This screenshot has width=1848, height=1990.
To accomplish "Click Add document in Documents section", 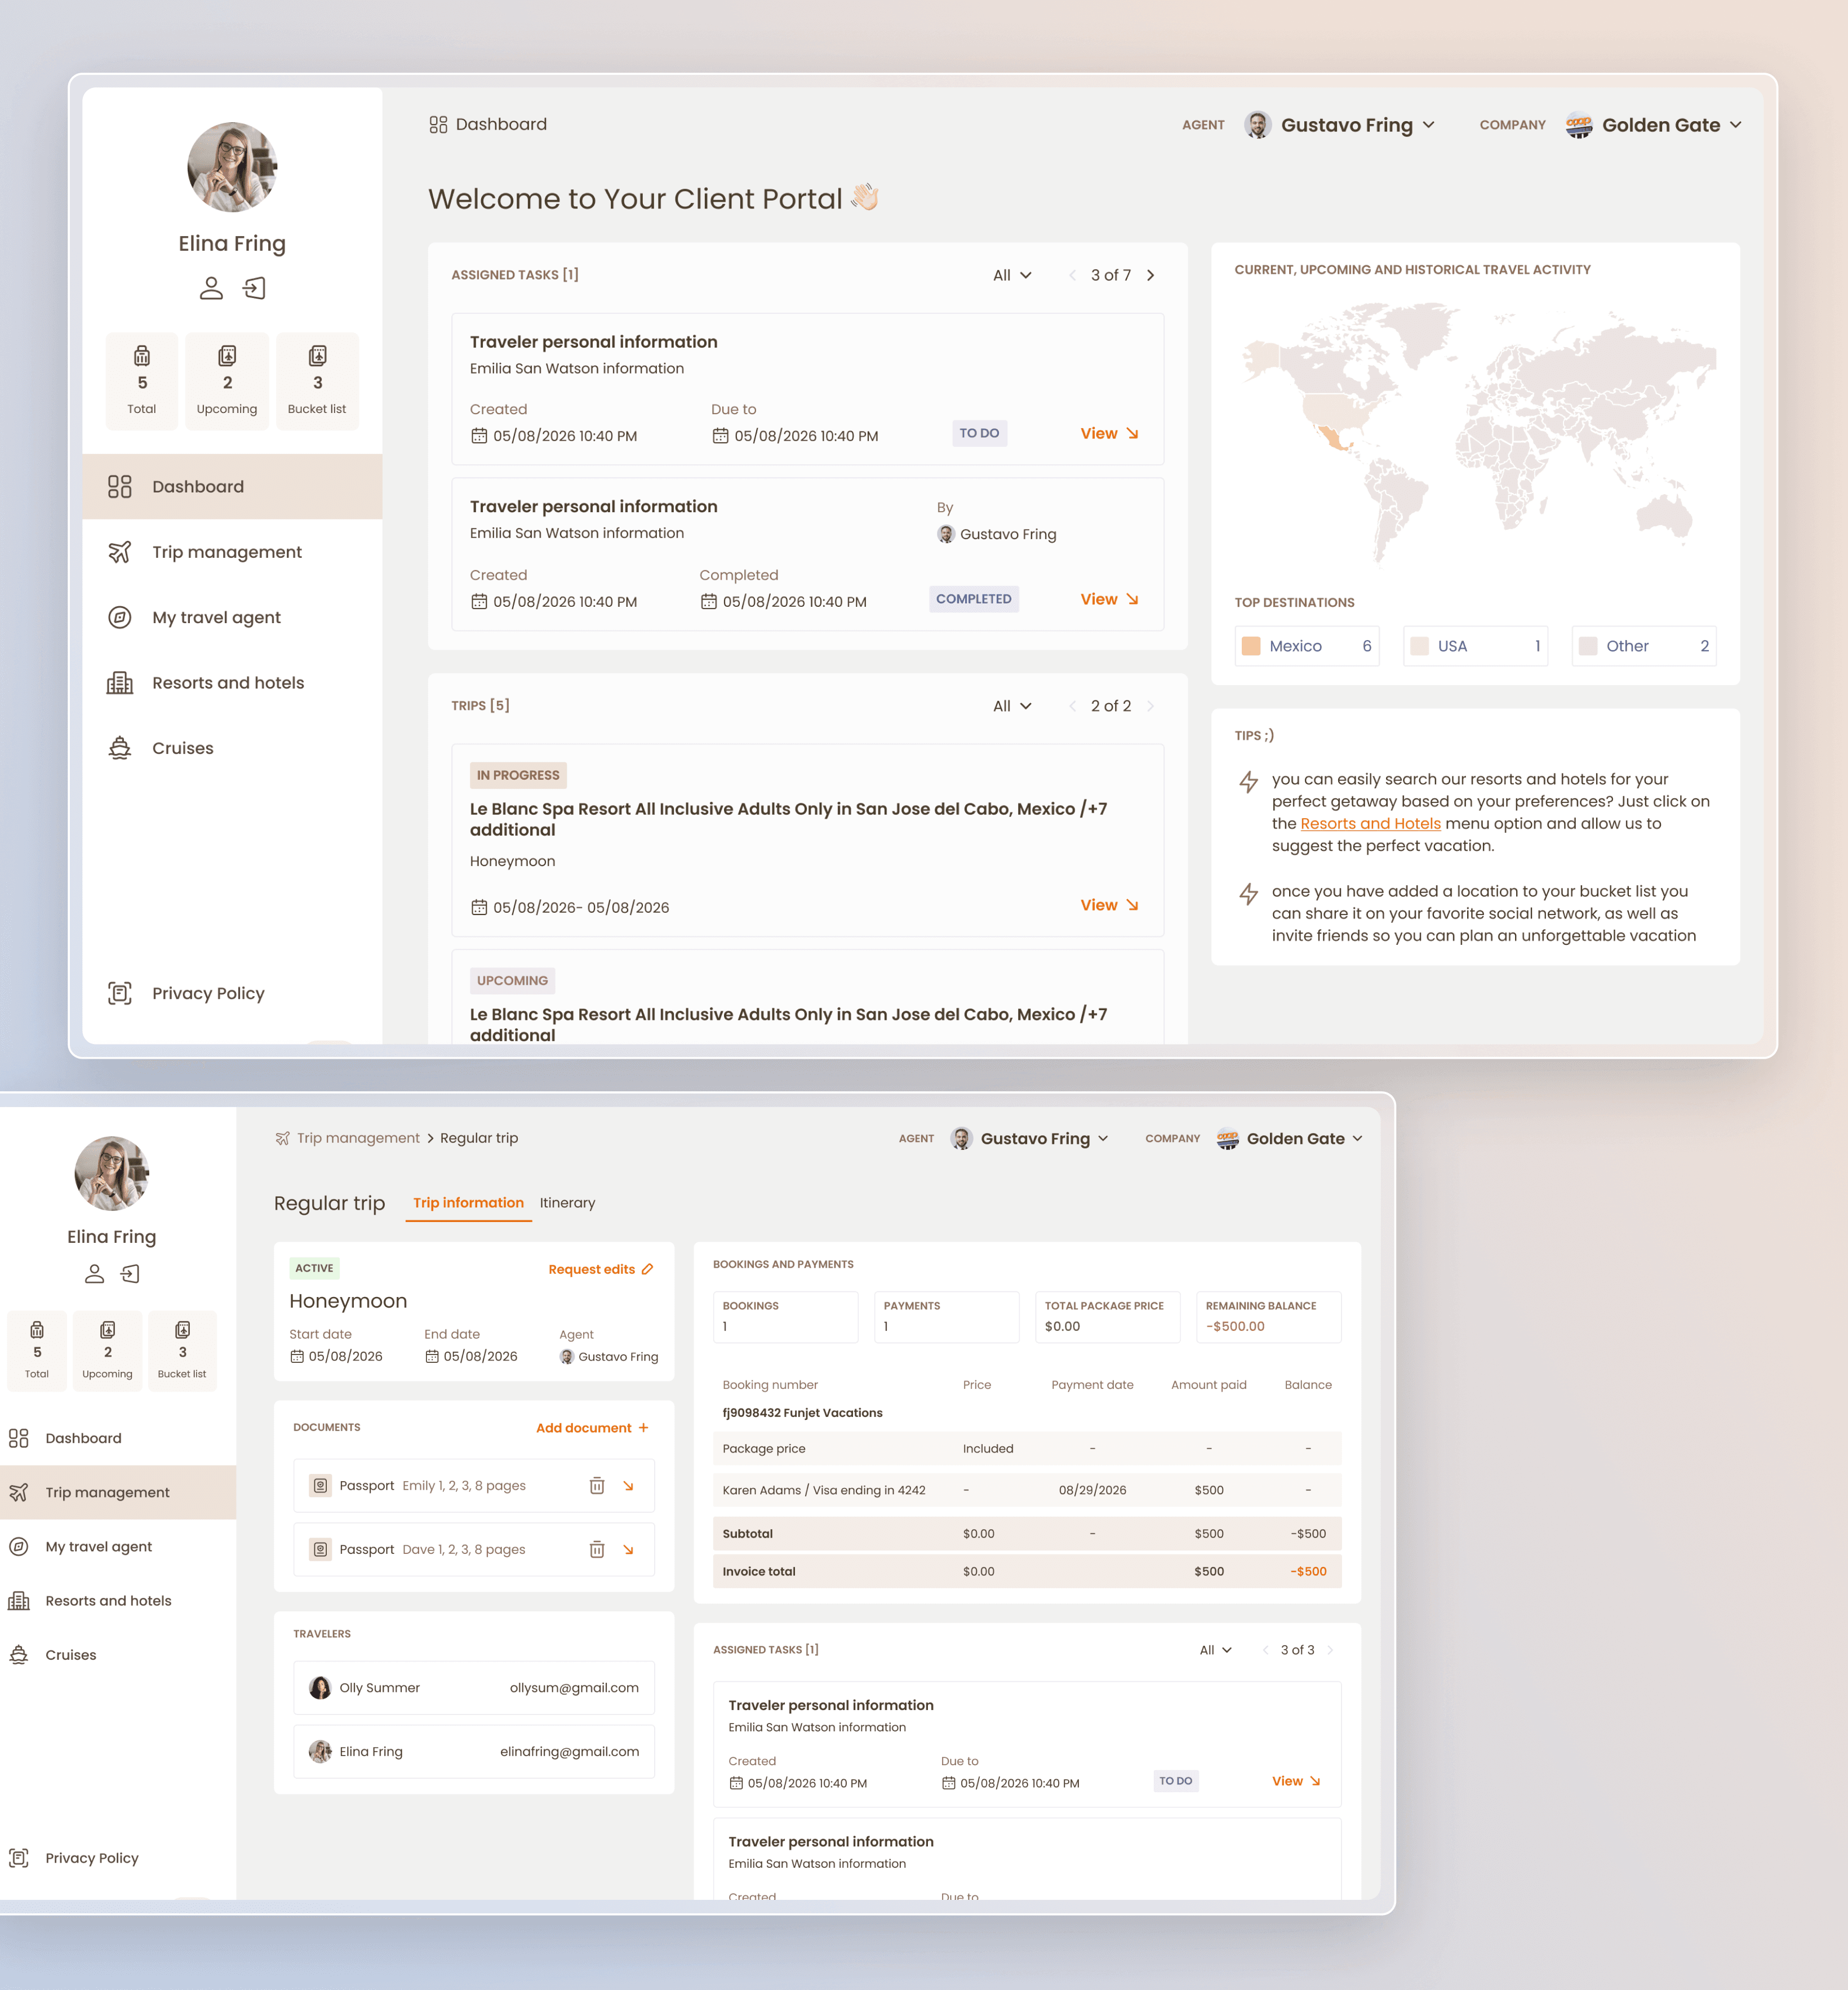I will 593,1428.
